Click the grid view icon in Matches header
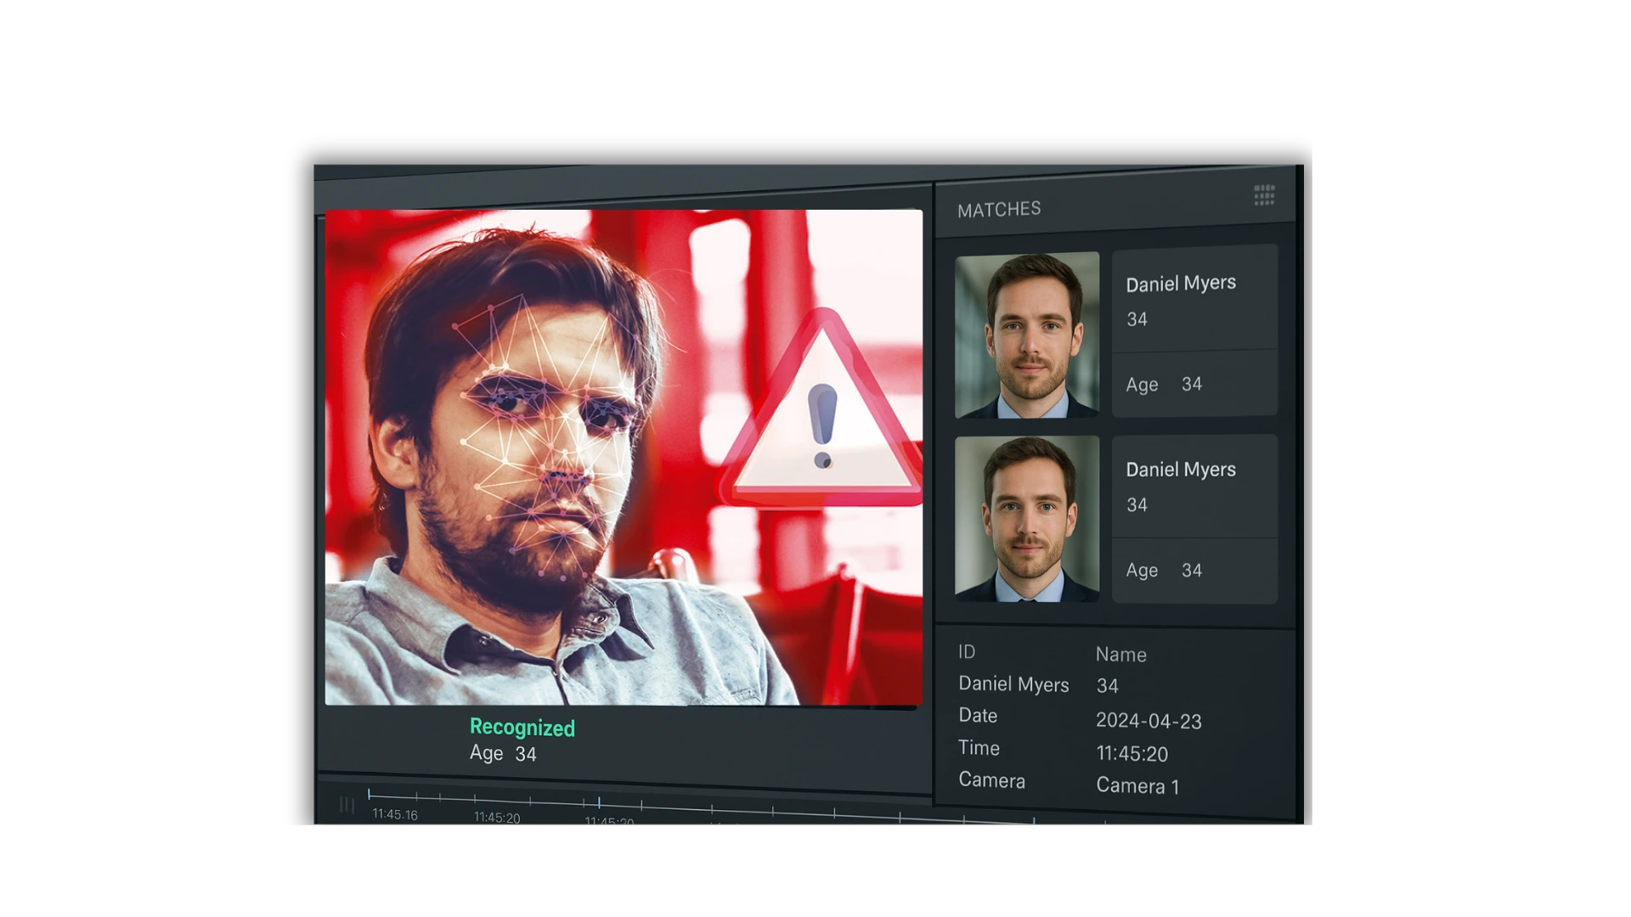 [1264, 195]
